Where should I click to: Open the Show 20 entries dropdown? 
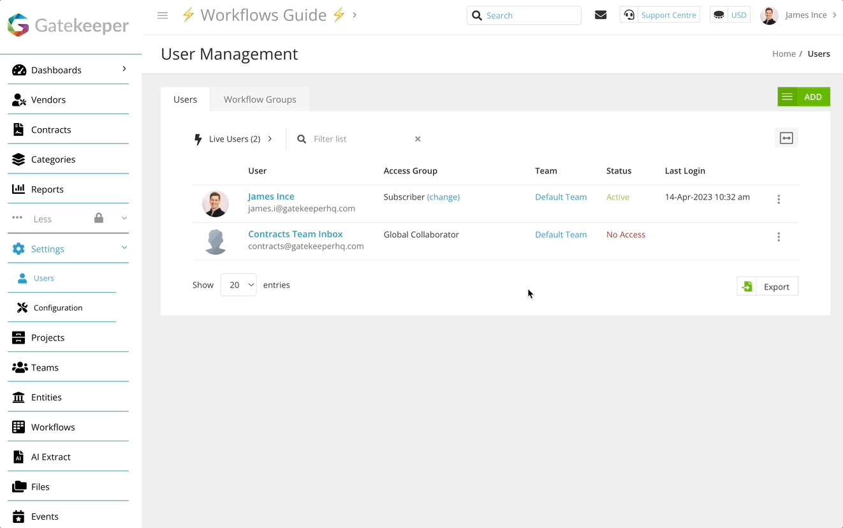(238, 285)
